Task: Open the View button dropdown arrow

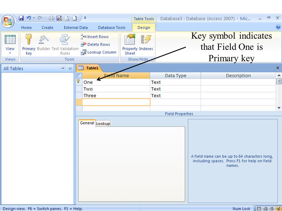Action: (x=10, y=53)
